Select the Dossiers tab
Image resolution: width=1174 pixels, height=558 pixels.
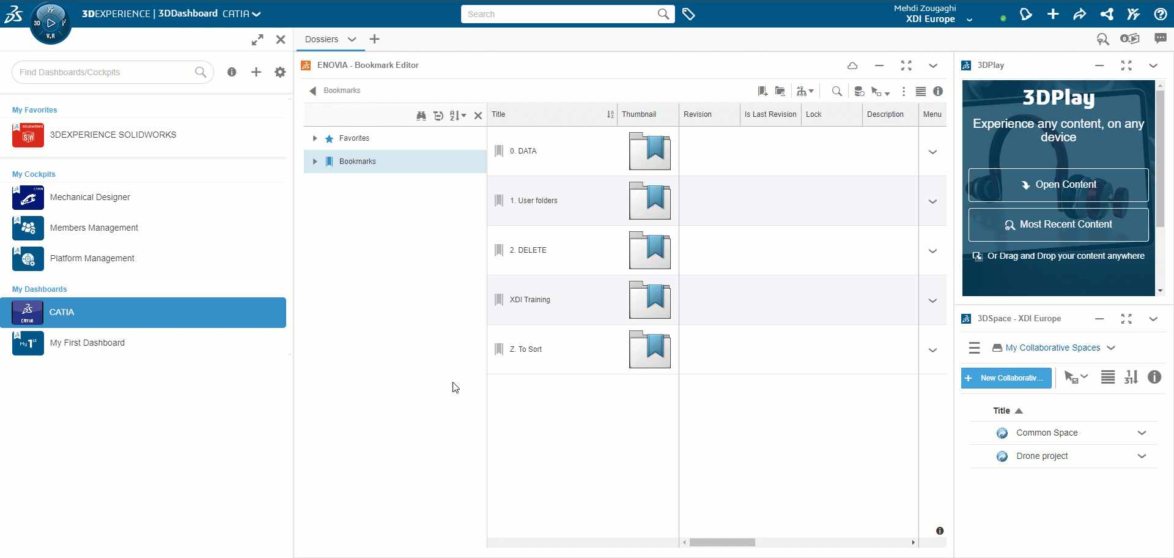point(322,39)
